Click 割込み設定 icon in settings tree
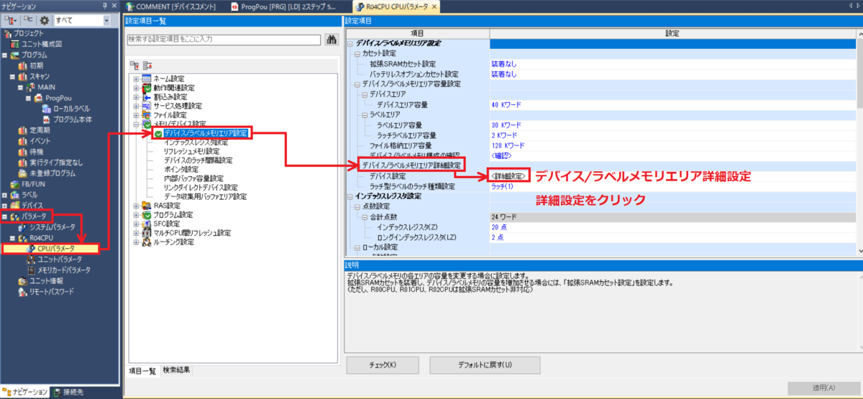The height and width of the screenshot is (399, 863). coord(147,96)
